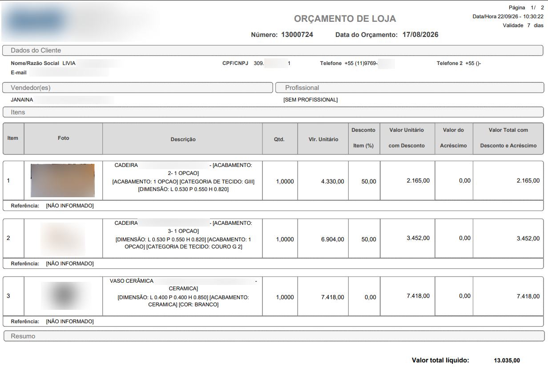Click "CATEGORIA DE TECIDO: GIII" description text
This screenshot has width=548, height=382.
(217, 182)
